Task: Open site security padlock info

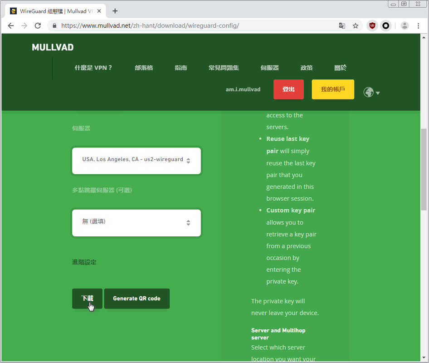Action: tap(54, 26)
